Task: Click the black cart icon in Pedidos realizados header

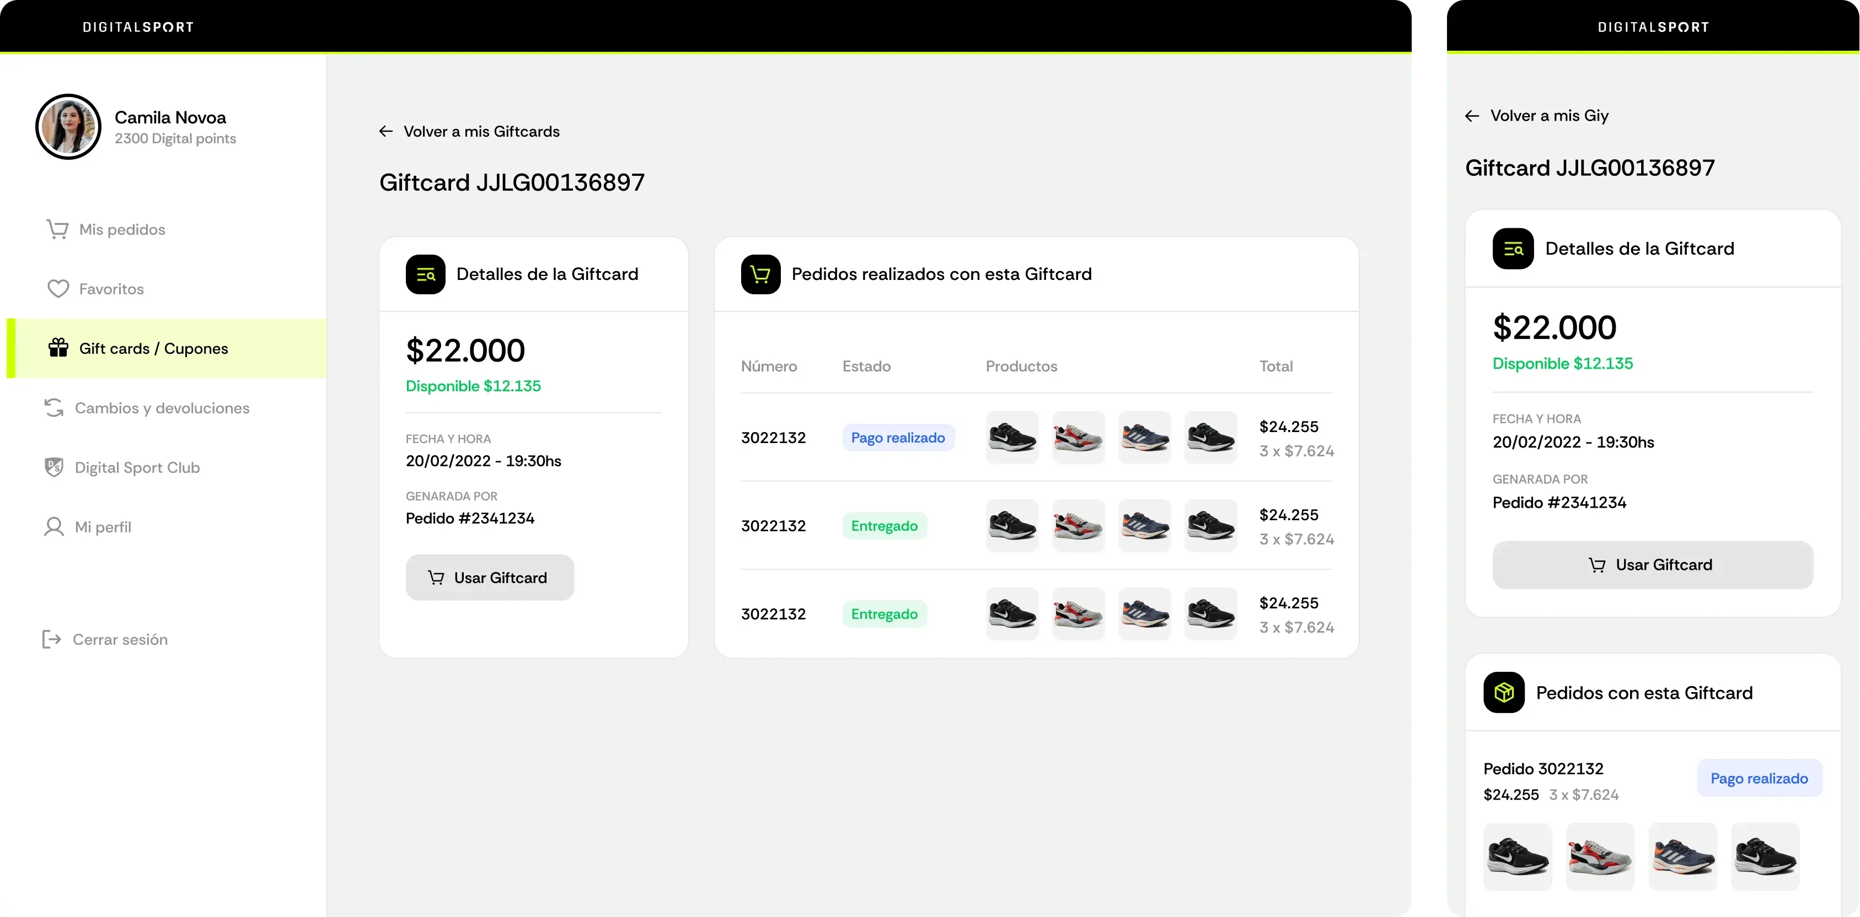Action: coord(760,274)
